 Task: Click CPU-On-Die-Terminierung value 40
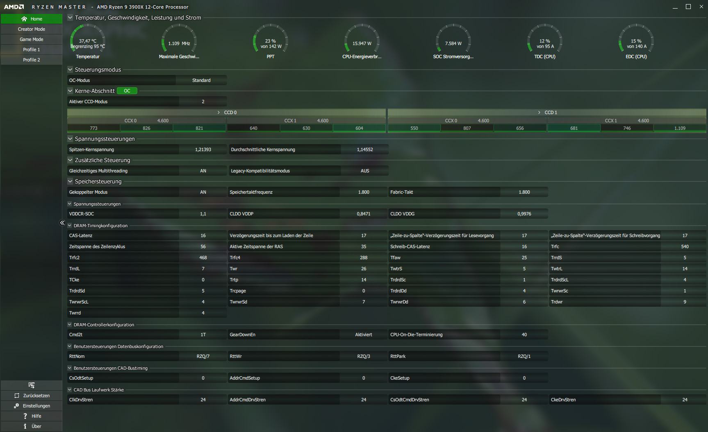(524, 335)
